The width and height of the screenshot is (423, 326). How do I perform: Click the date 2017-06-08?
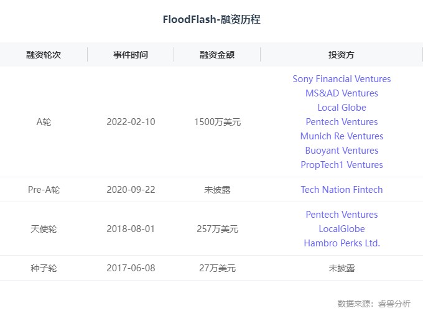pos(131,268)
